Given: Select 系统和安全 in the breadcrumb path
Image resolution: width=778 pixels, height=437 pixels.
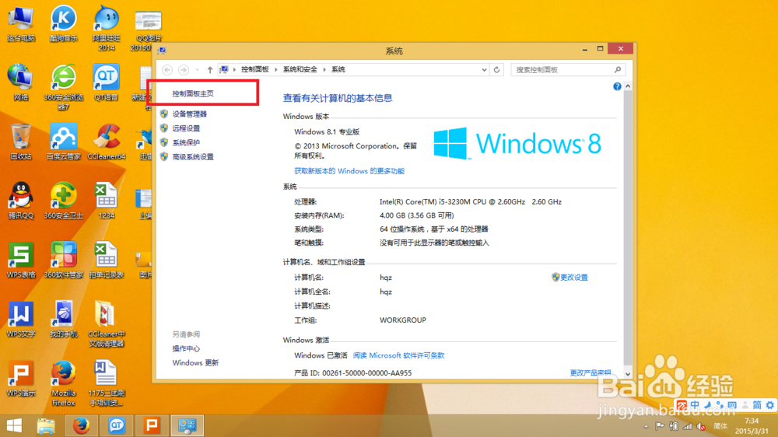Looking at the screenshot, I should [x=300, y=70].
